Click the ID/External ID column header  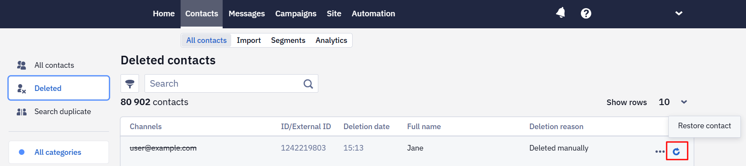(306, 127)
